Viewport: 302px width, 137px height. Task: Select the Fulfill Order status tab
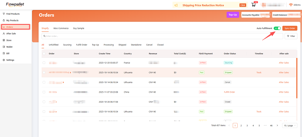tap(82, 45)
